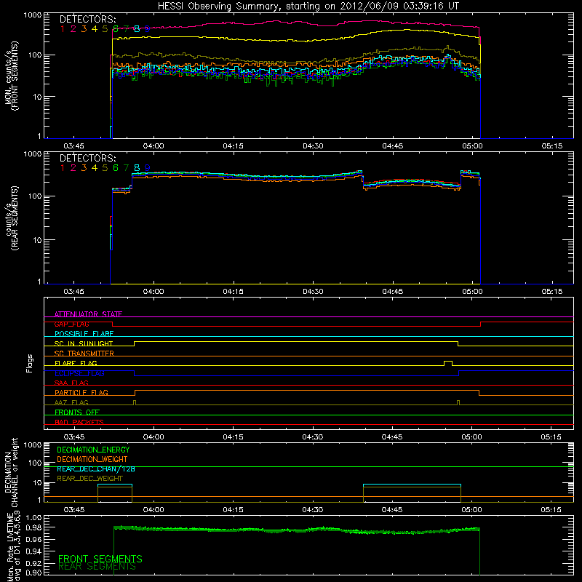Click blue detector 9 in rear segments legend
Viewport: 582px width, 582px height.
pyautogui.click(x=147, y=168)
